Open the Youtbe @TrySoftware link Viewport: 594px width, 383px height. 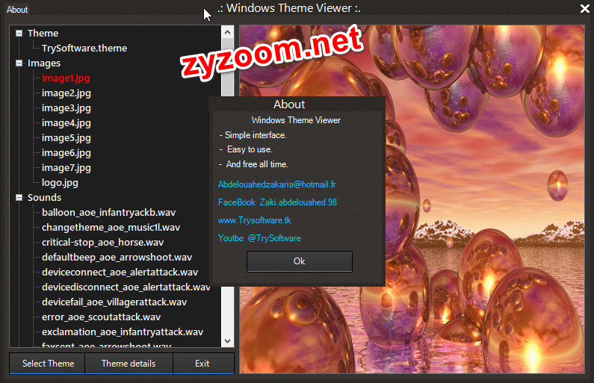tap(259, 238)
